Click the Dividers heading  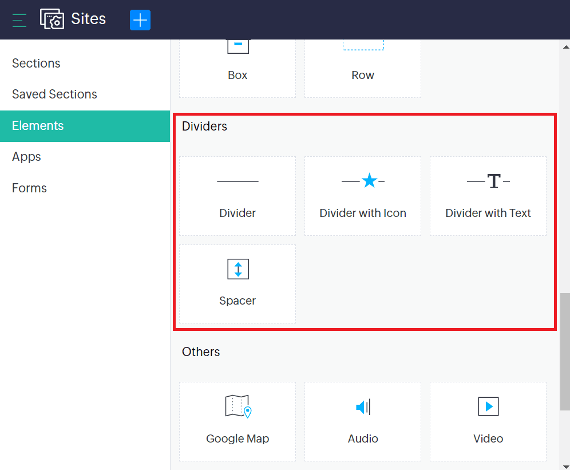pyautogui.click(x=204, y=127)
